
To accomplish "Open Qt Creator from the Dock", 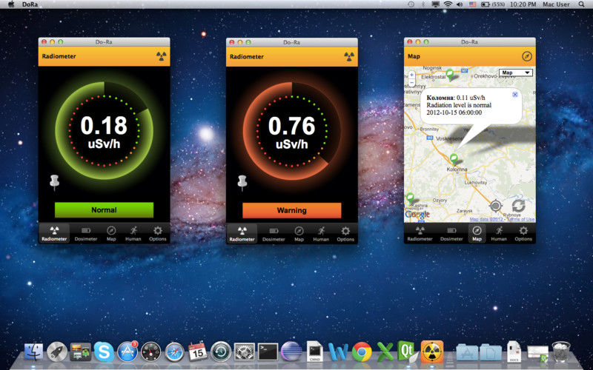I will [x=408, y=351].
